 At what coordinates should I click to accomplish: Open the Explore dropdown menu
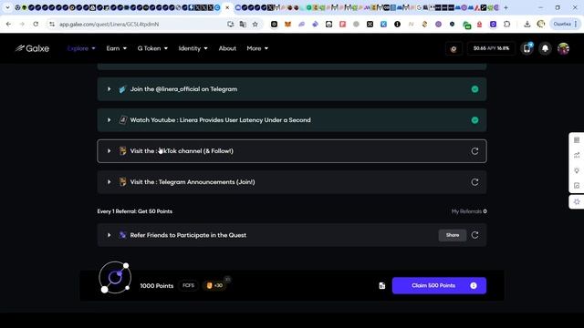(81, 48)
